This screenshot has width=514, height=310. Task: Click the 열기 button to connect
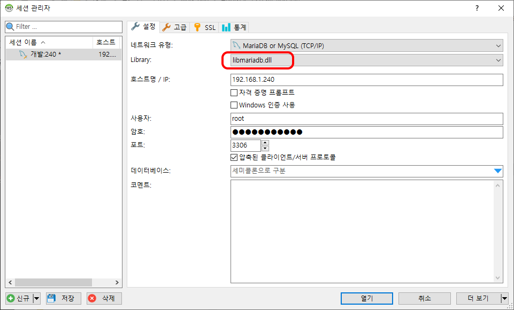coord(366,298)
